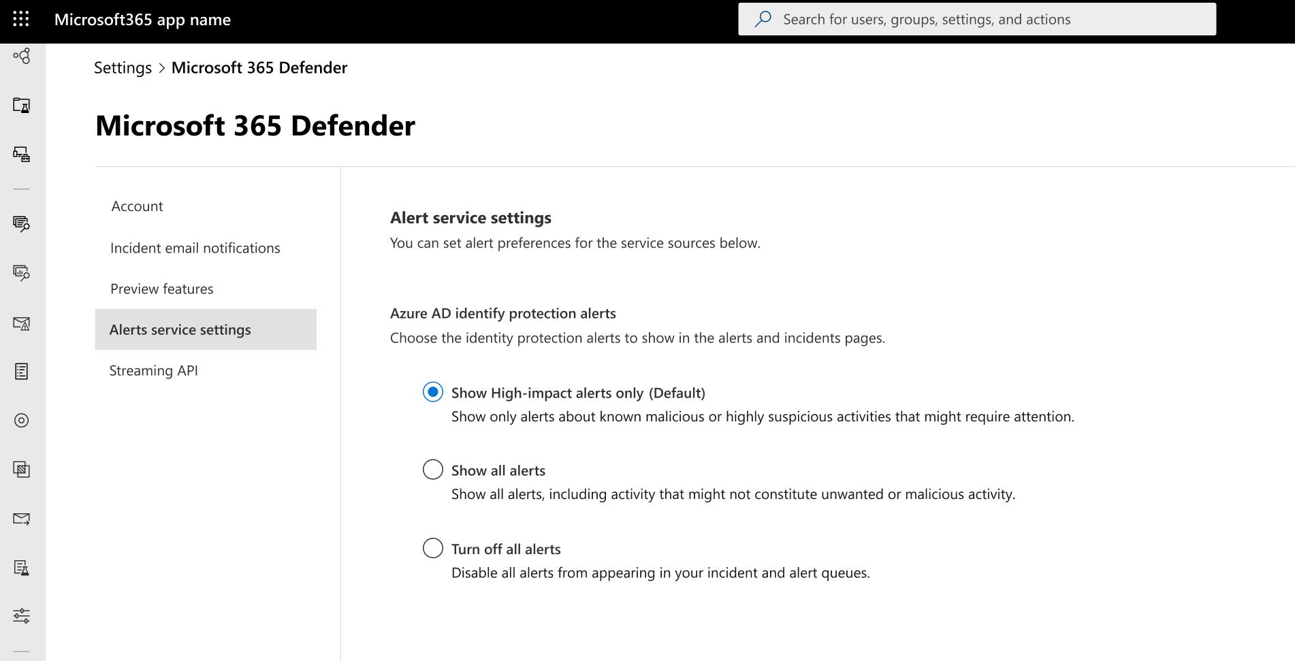
Task: Open the envelope with warning icon
Action: (22, 323)
